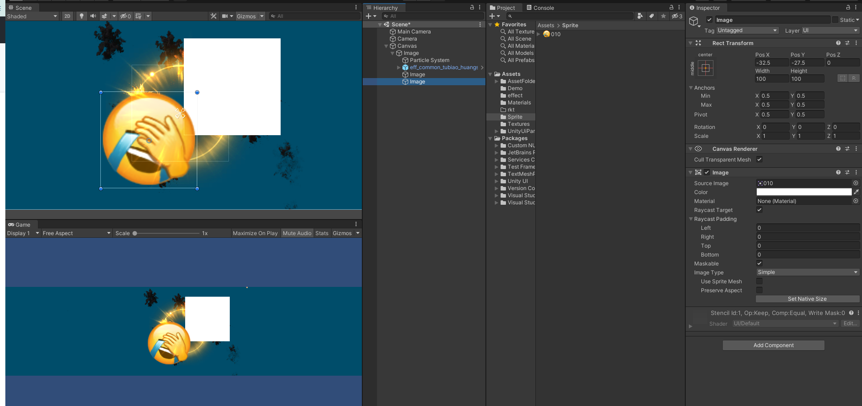The height and width of the screenshot is (406, 862).
Task: Open Layer UI dropdown
Action: coord(830,30)
